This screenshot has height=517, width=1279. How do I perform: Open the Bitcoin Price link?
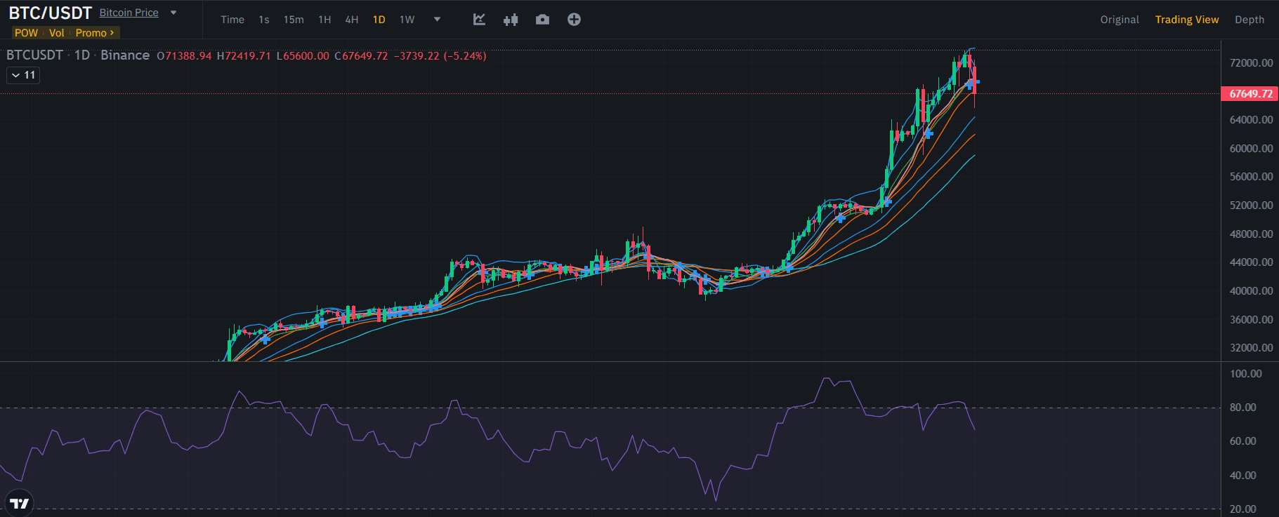(129, 13)
